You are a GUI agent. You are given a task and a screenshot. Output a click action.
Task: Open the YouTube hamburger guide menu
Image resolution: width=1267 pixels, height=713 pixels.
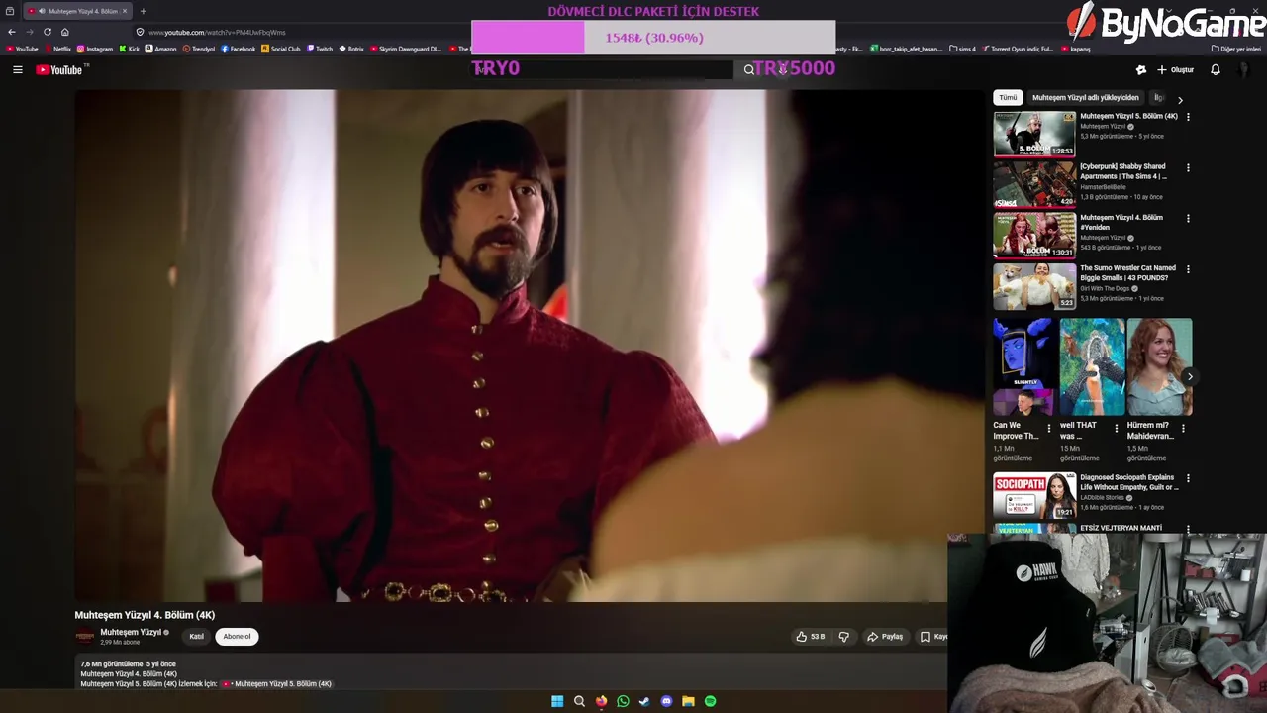tap(17, 69)
